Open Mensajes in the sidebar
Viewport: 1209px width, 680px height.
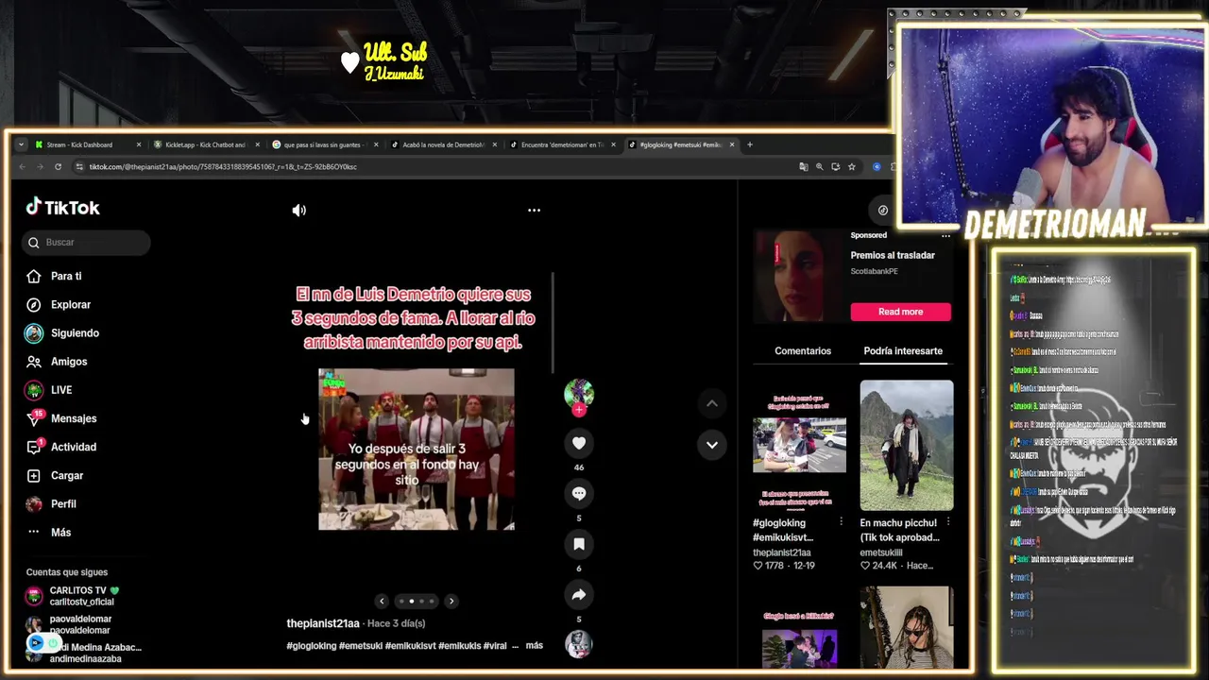(x=61, y=418)
